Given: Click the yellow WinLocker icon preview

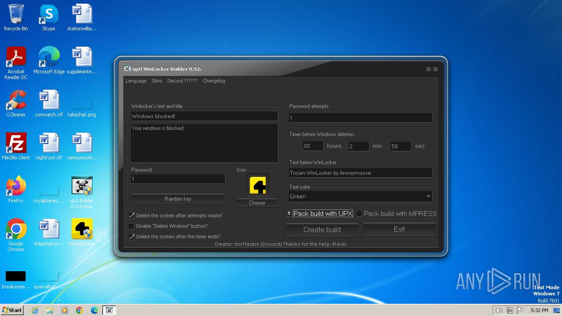Looking at the screenshot, I should (x=257, y=185).
